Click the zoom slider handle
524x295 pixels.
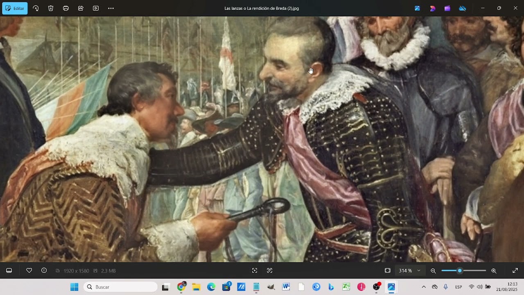point(460,271)
